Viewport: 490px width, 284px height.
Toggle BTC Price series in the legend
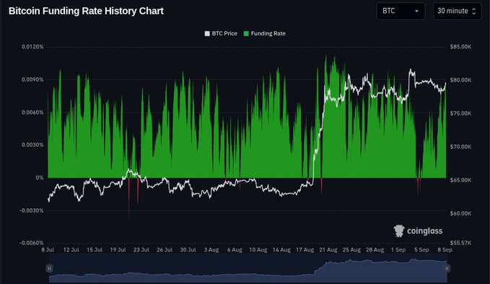pyautogui.click(x=221, y=33)
